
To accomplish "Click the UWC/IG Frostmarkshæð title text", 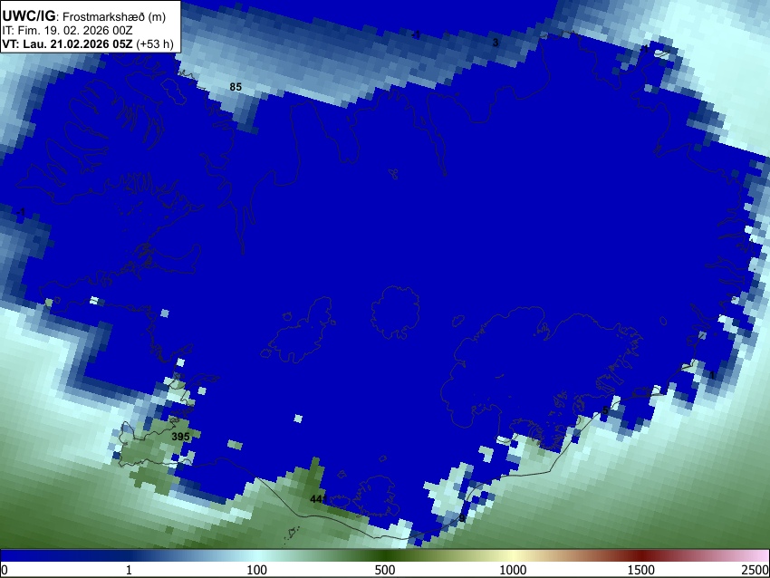I will point(84,16).
